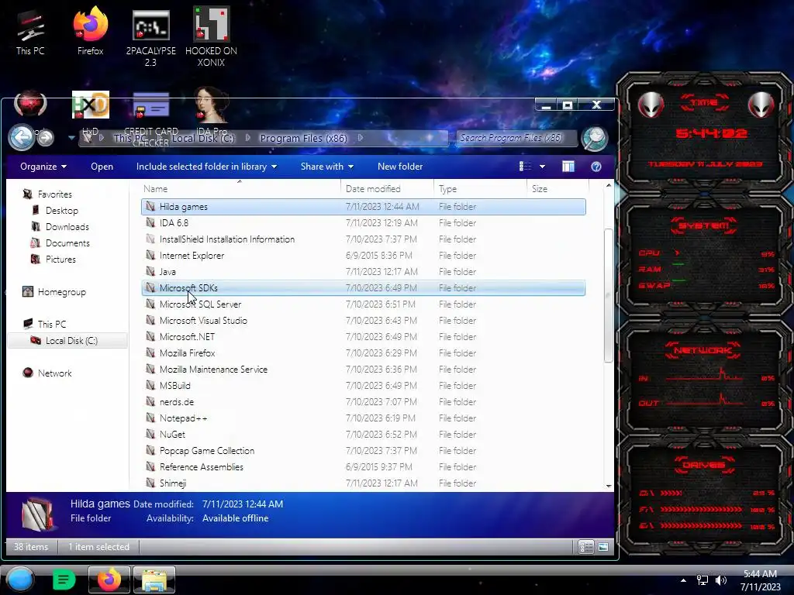The height and width of the screenshot is (595, 794).
Task: Select the Hilda games folder row
Action: click(364, 206)
